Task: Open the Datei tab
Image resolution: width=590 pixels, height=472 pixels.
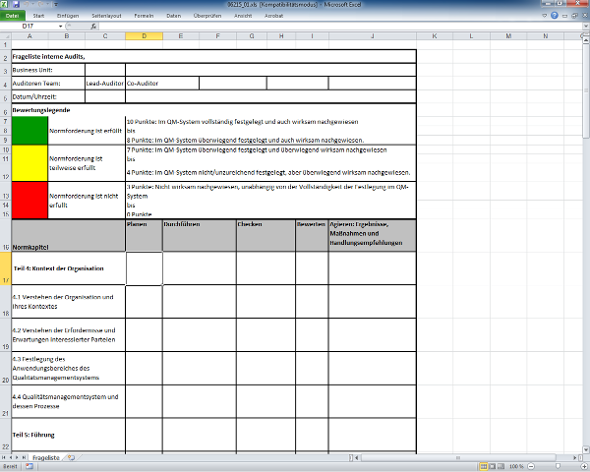Action: [13, 17]
